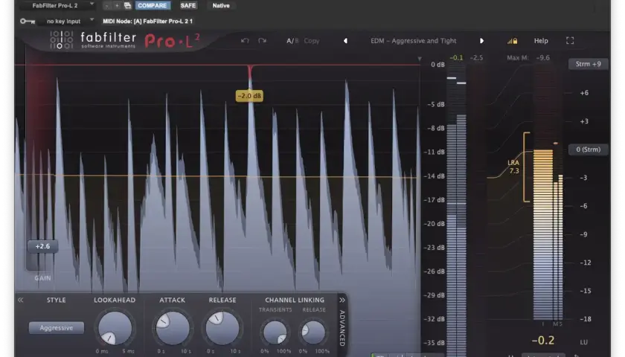Click the Channel Linking Release knob
This screenshot has height=357, width=625.
[x=313, y=332]
